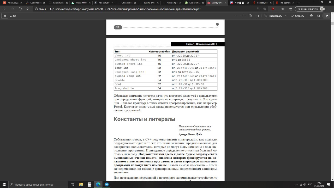Screen dimensions: 334x188
Task: Open the Collections panel
Action: (290, 9)
